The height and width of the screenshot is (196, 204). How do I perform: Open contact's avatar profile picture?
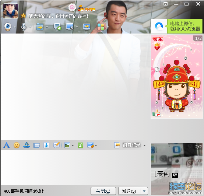tap(11, 11)
